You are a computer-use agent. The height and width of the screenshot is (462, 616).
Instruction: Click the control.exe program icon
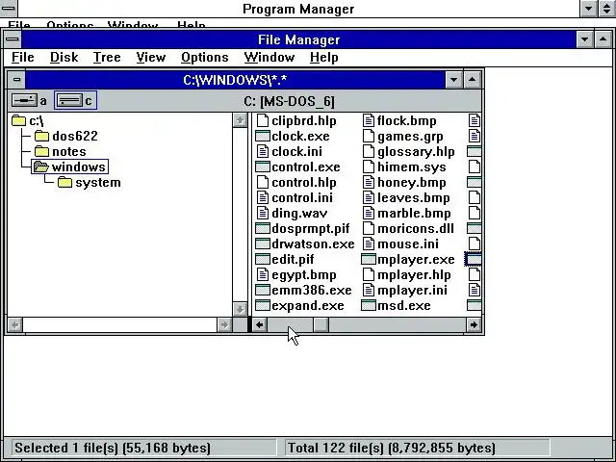point(263,167)
